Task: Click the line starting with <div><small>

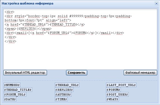Action: [64, 33]
